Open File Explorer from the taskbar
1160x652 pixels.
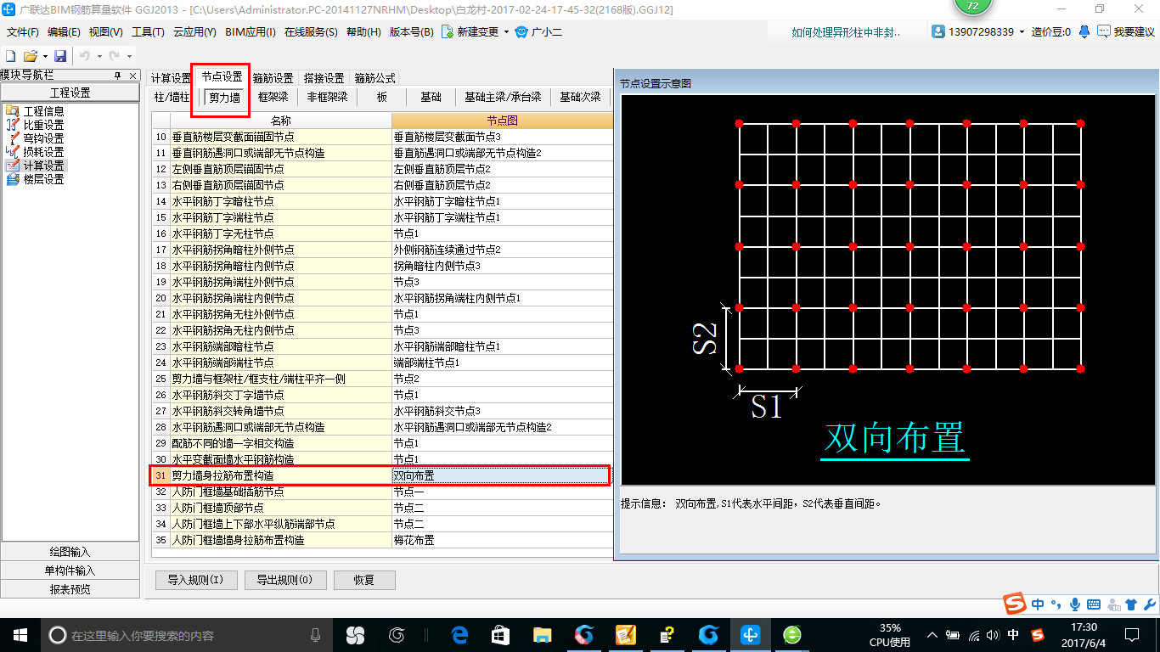tap(542, 634)
